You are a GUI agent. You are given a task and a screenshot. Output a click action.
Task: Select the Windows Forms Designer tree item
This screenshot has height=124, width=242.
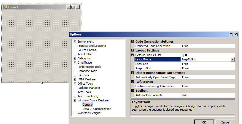(x=93, y=101)
